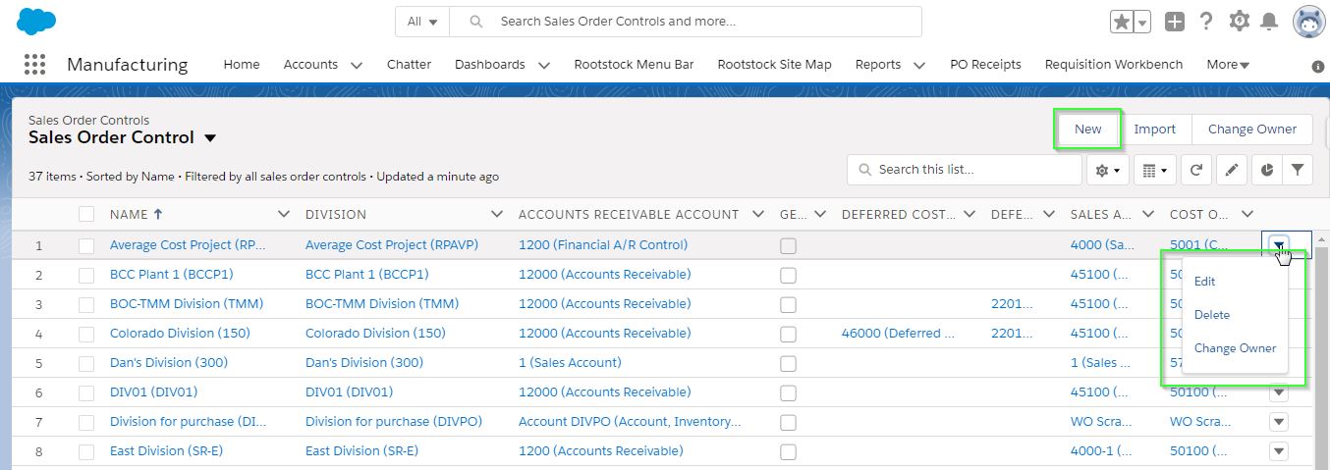Click the Search this list field
This screenshot has height=470, width=1330.
pos(965,170)
